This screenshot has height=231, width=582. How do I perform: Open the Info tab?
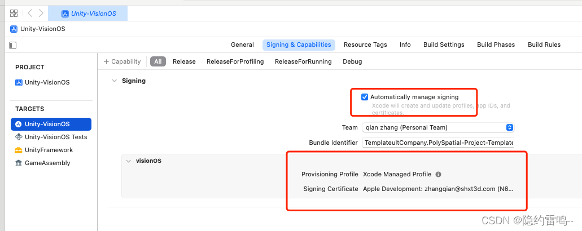coord(405,45)
